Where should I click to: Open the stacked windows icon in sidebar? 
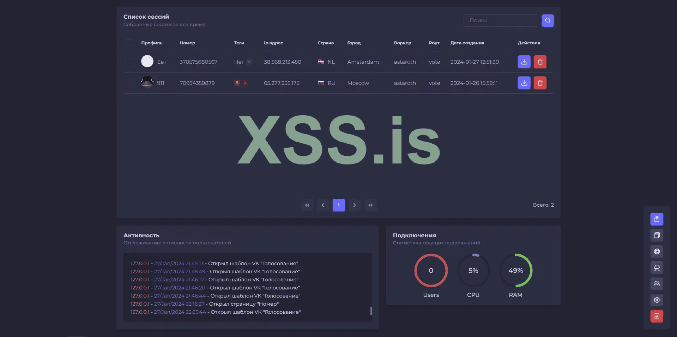pyautogui.click(x=657, y=235)
